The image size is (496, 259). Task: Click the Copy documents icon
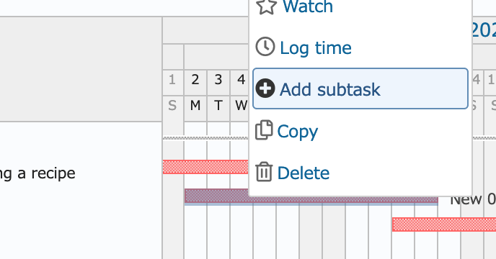click(x=264, y=129)
